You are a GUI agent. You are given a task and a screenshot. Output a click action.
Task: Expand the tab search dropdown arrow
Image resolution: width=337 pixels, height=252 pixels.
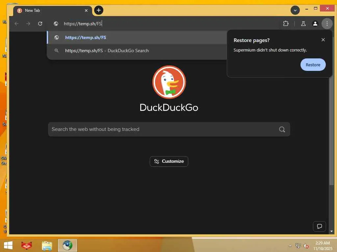click(x=295, y=10)
